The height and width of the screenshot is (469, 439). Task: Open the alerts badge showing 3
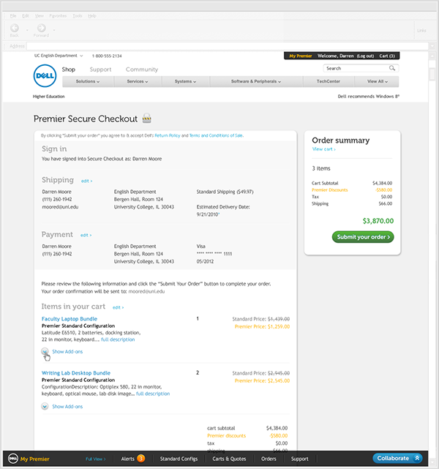coord(141,458)
